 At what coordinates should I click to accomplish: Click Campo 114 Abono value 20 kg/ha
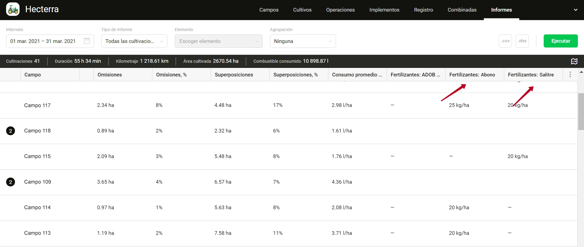459,207
